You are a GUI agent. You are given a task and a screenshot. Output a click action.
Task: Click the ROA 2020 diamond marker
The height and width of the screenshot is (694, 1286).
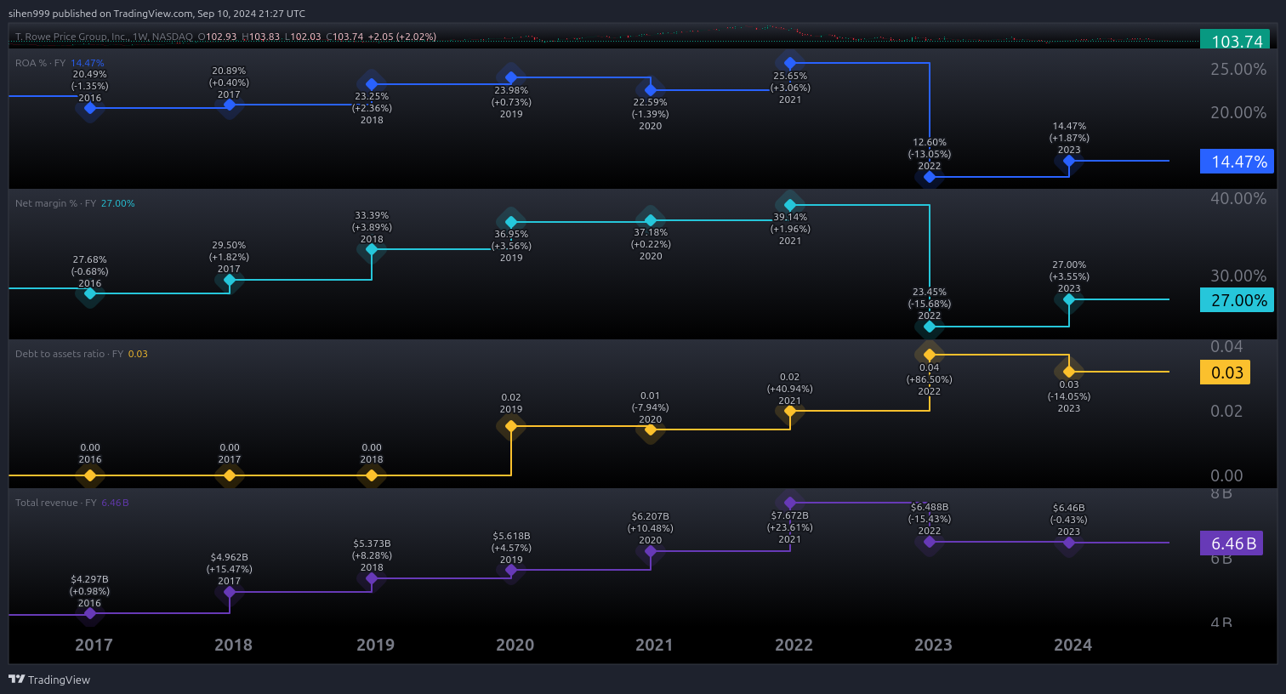tap(651, 90)
